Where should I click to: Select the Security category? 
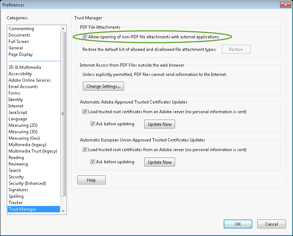click(16, 177)
